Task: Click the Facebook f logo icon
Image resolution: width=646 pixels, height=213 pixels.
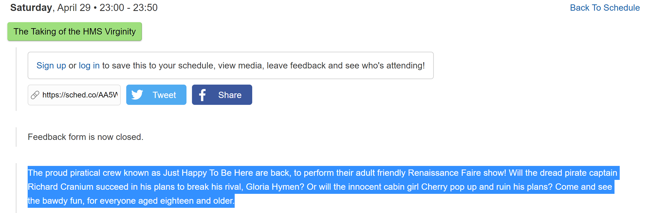Action: coord(202,95)
